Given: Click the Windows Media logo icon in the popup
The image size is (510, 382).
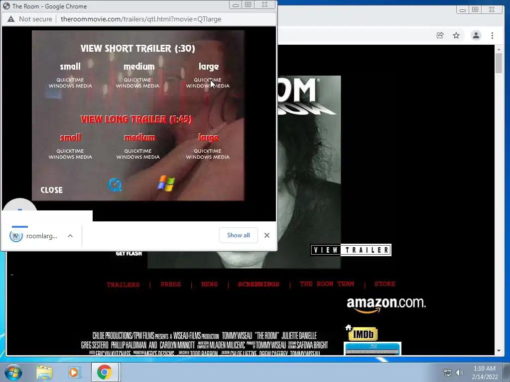Looking at the screenshot, I should pyautogui.click(x=166, y=184).
